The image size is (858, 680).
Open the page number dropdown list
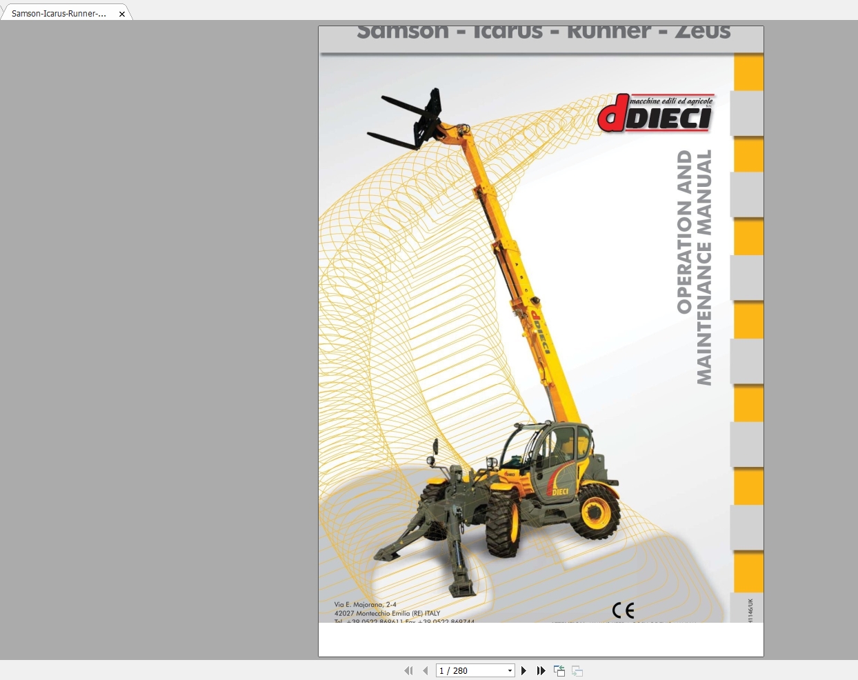click(511, 670)
